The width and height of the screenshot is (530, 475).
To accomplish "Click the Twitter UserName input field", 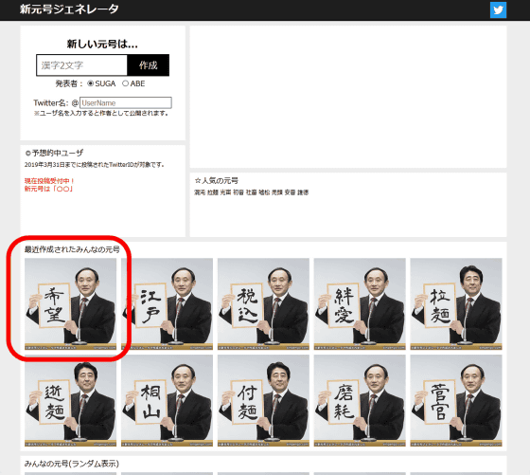I will 126,103.
